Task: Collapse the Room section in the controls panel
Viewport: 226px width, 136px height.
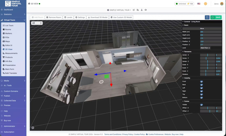Action: (202, 25)
